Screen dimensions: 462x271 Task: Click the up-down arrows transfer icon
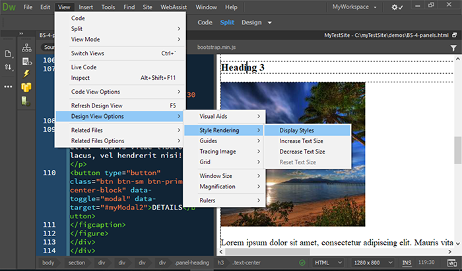8,67
